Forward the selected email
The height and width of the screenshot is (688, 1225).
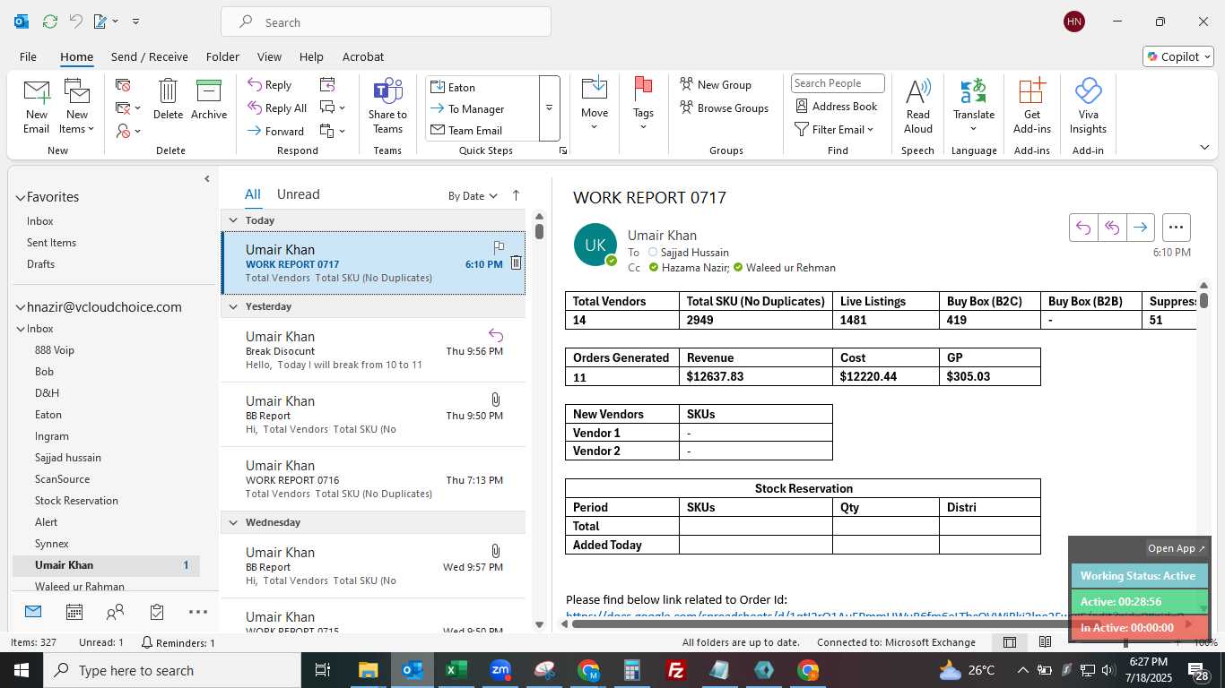pos(276,131)
